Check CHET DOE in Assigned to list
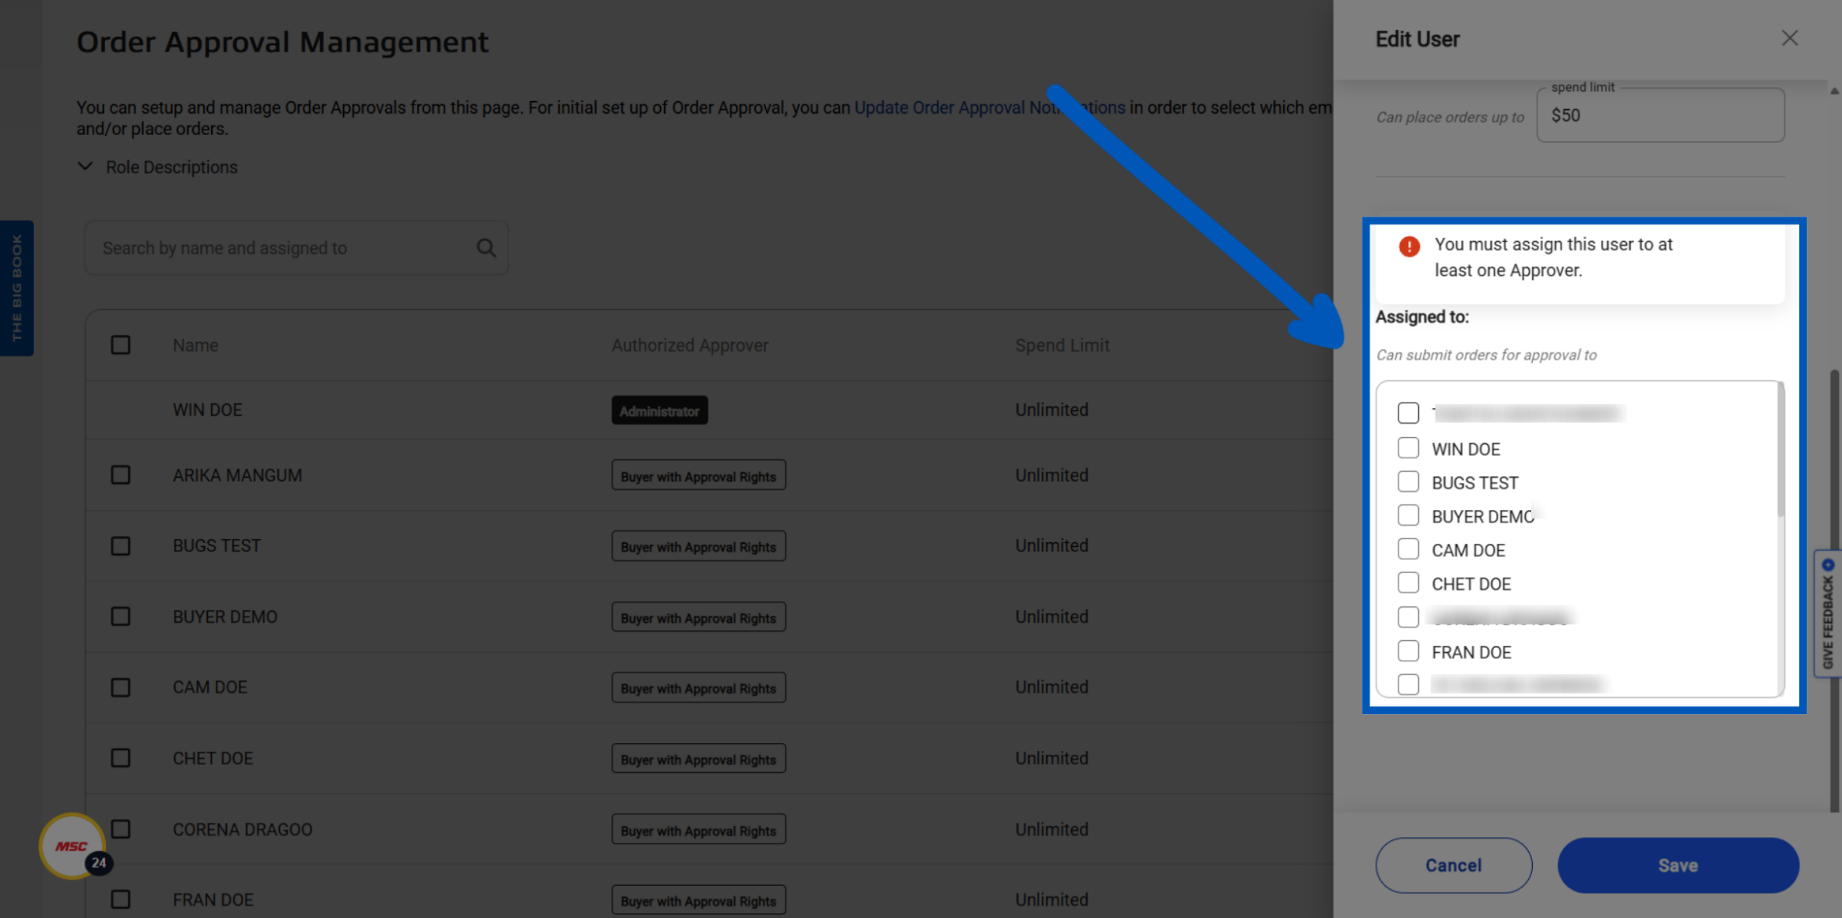This screenshot has height=918, width=1842. 1408,583
